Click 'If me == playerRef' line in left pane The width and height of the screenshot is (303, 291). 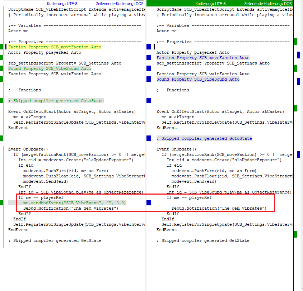click(41, 198)
